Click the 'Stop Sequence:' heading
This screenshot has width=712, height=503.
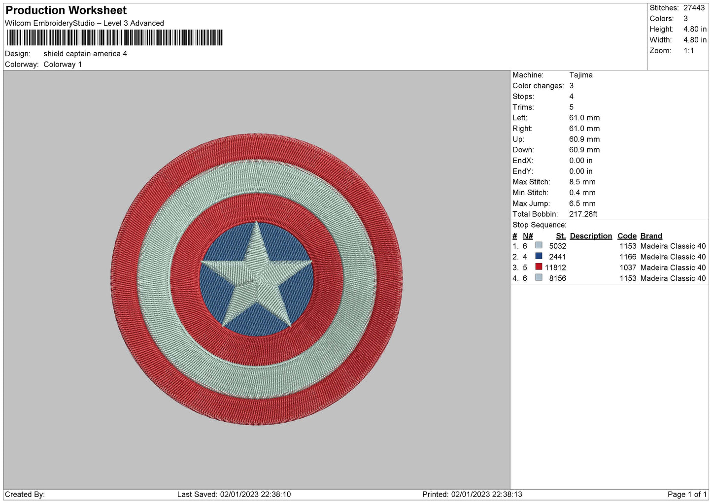[540, 225]
